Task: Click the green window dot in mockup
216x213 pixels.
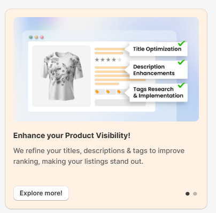Action: click(30, 37)
